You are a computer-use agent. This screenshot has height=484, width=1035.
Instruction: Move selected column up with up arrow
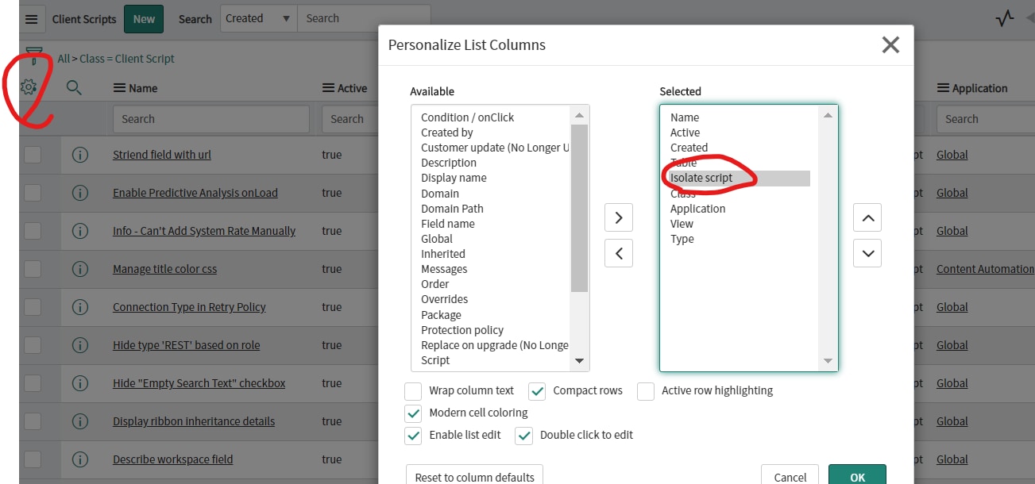867,217
